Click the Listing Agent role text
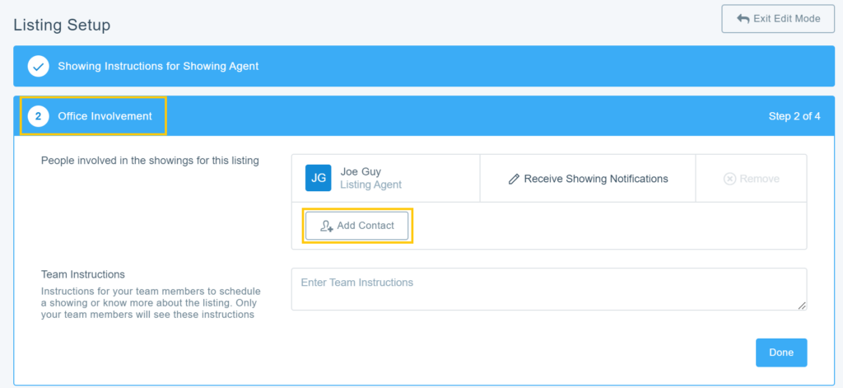Viewport: 843px width, 388px height. [370, 185]
